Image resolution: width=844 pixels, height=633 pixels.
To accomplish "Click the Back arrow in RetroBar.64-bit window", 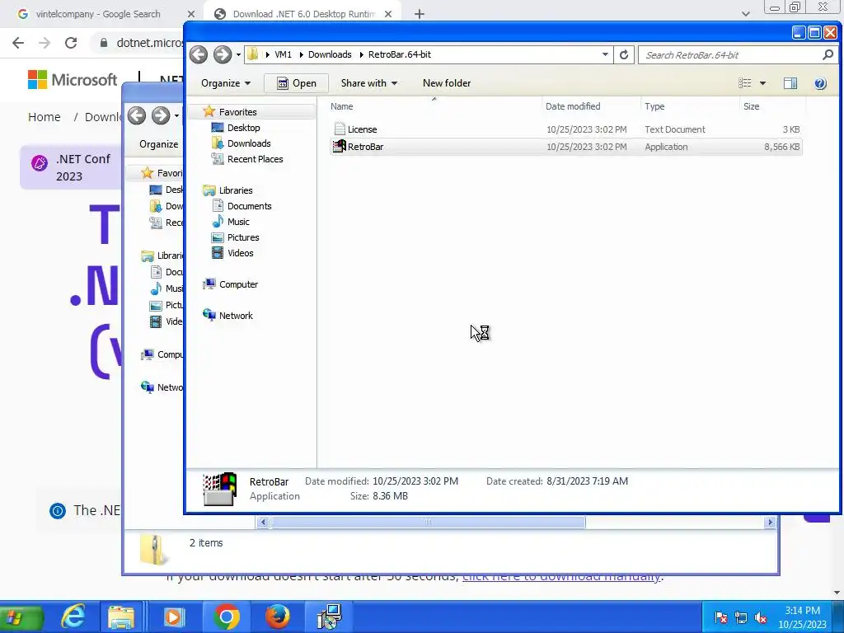I will 199,54.
